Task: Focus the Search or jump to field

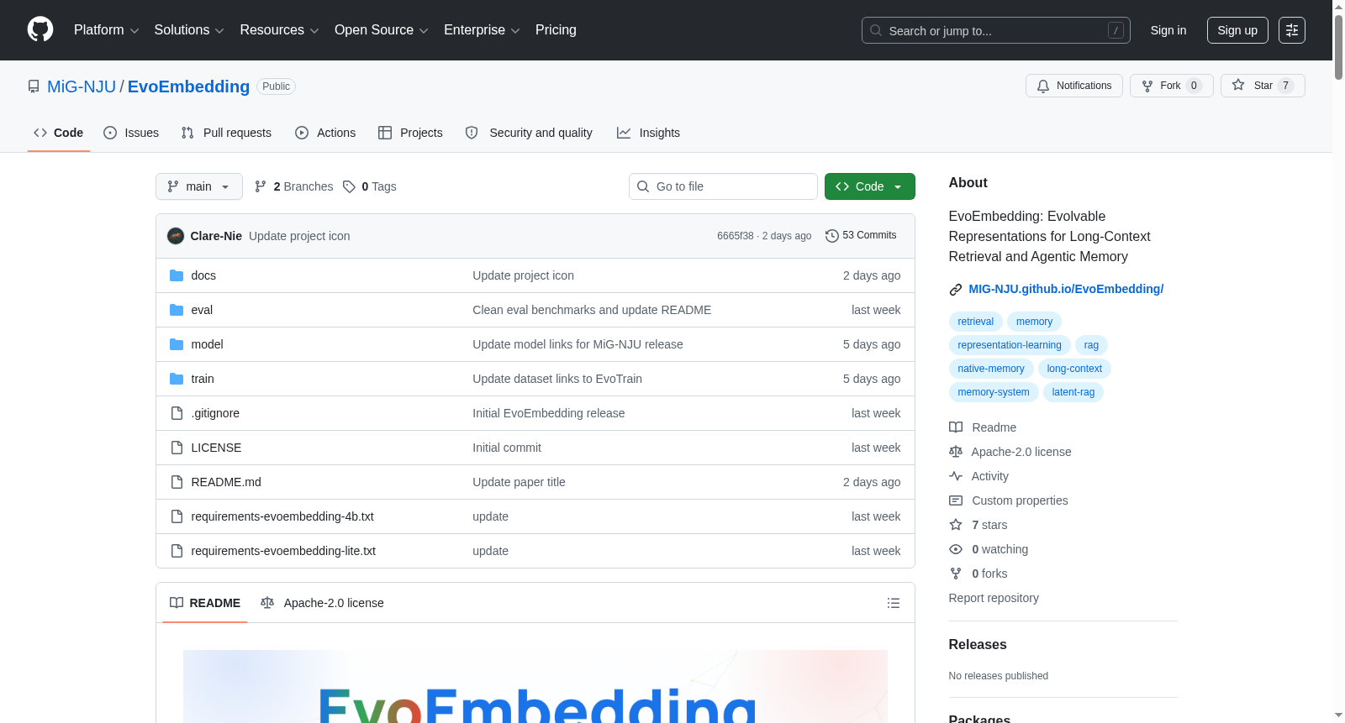Action: [x=996, y=30]
